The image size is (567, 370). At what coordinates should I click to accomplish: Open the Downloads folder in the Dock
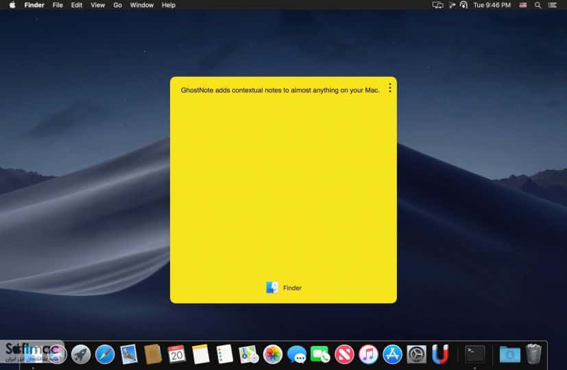pos(510,354)
